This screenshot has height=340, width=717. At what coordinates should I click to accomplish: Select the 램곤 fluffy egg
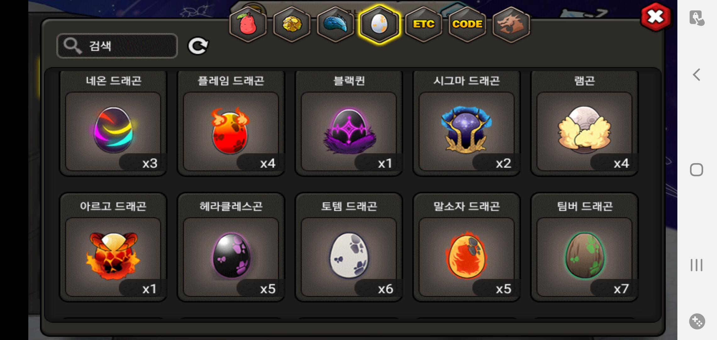point(584,123)
